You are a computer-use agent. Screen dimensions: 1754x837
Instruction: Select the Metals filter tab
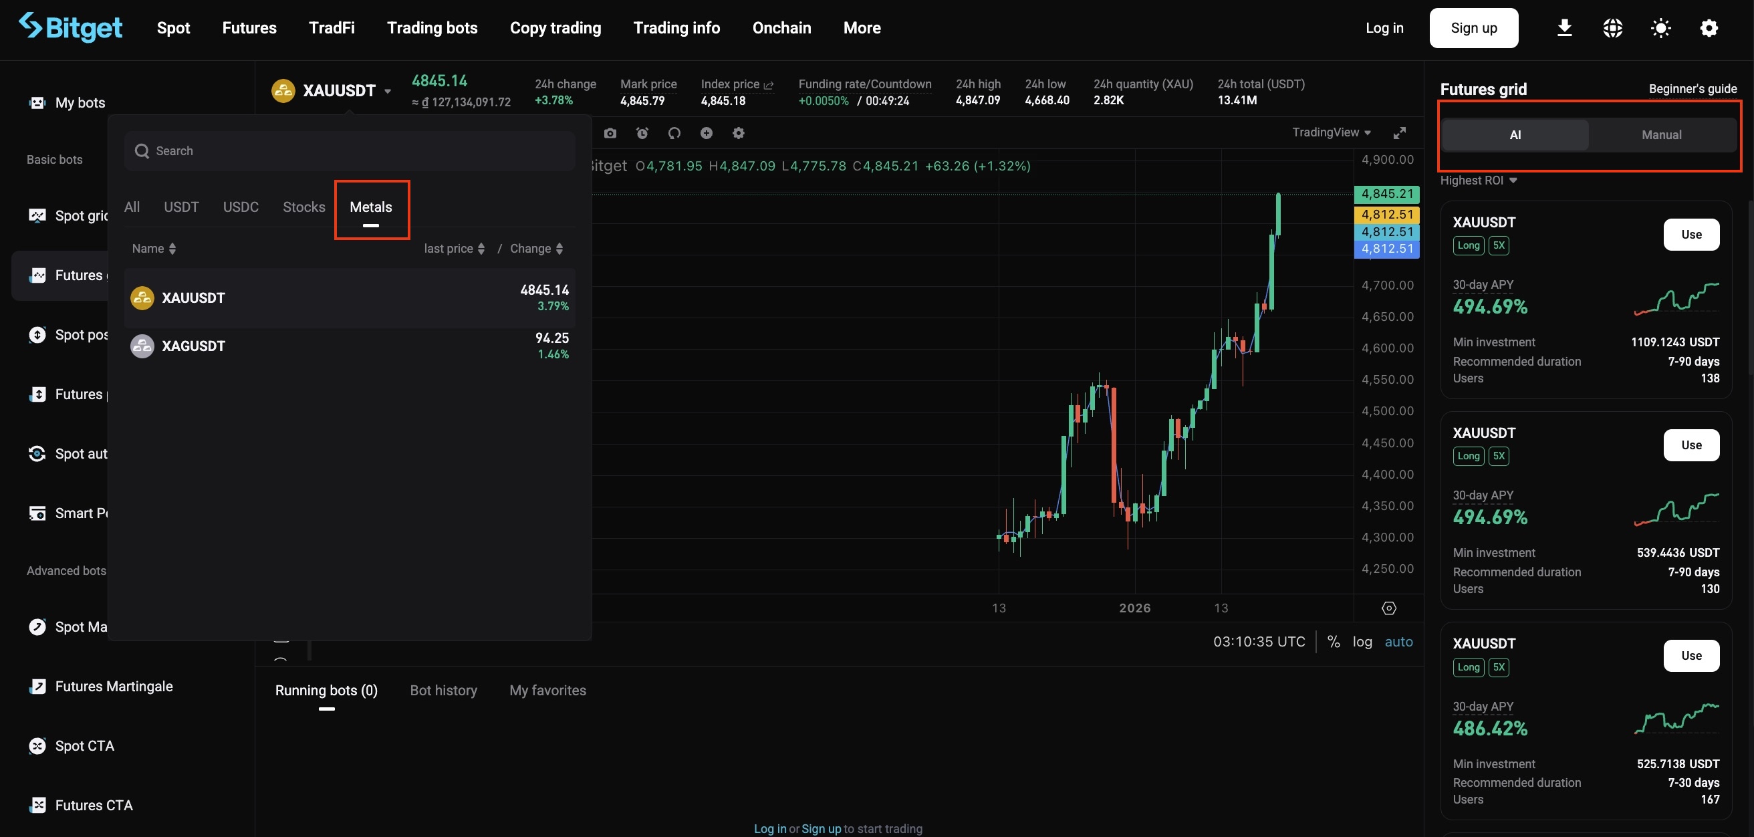(x=371, y=207)
